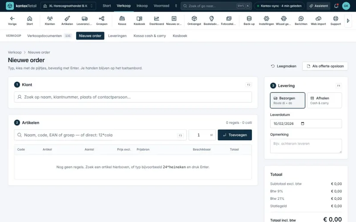Viewport: 356px width, 222px height.
Task: Open the Start top menu
Action: (x=107, y=6)
